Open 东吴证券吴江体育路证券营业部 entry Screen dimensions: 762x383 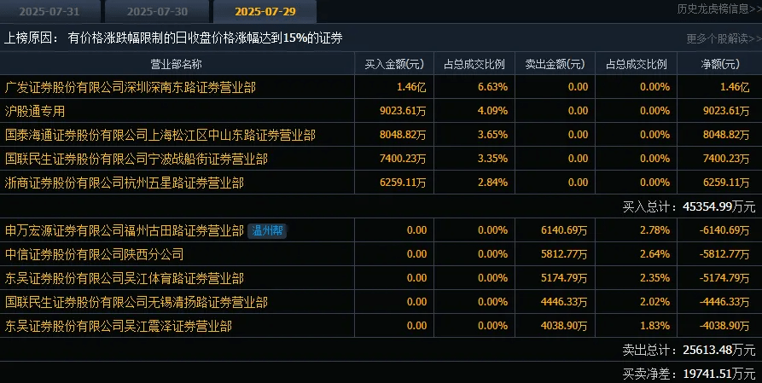[x=124, y=278]
